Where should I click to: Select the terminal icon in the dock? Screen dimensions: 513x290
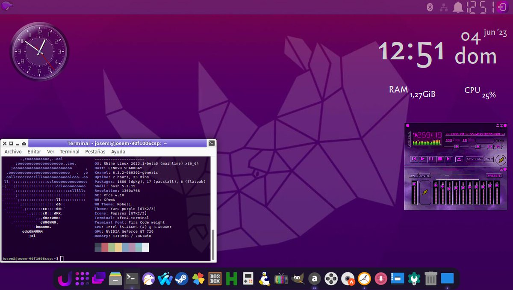(x=132, y=279)
